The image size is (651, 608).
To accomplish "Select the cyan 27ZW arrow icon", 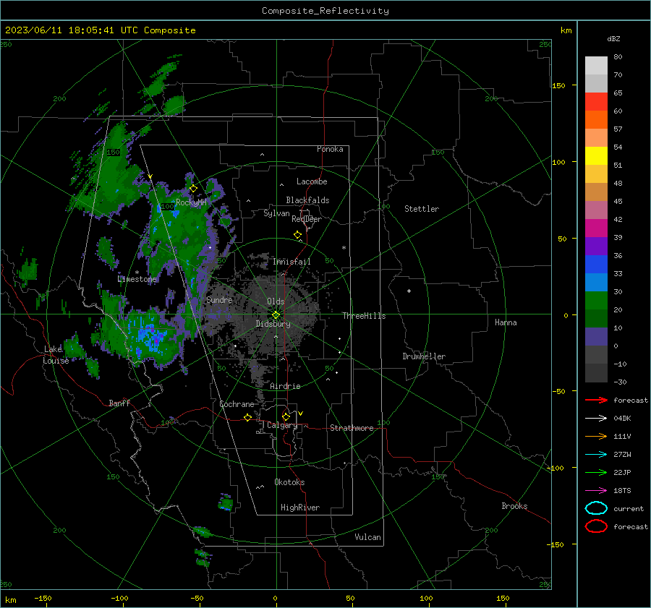I will [x=596, y=455].
